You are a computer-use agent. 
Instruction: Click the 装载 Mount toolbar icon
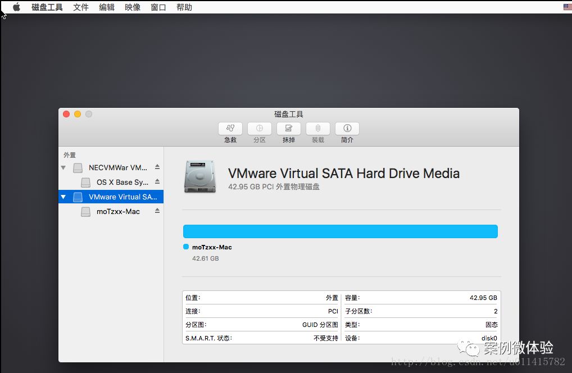[317, 128]
